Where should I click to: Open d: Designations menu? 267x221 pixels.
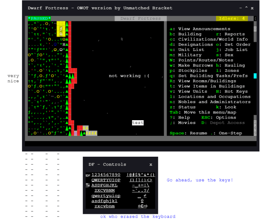(191, 45)
